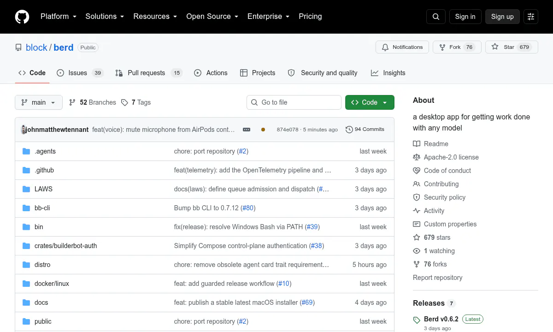553x332 pixels.
Task: Open the Platform dropdown menu
Action: tap(59, 17)
